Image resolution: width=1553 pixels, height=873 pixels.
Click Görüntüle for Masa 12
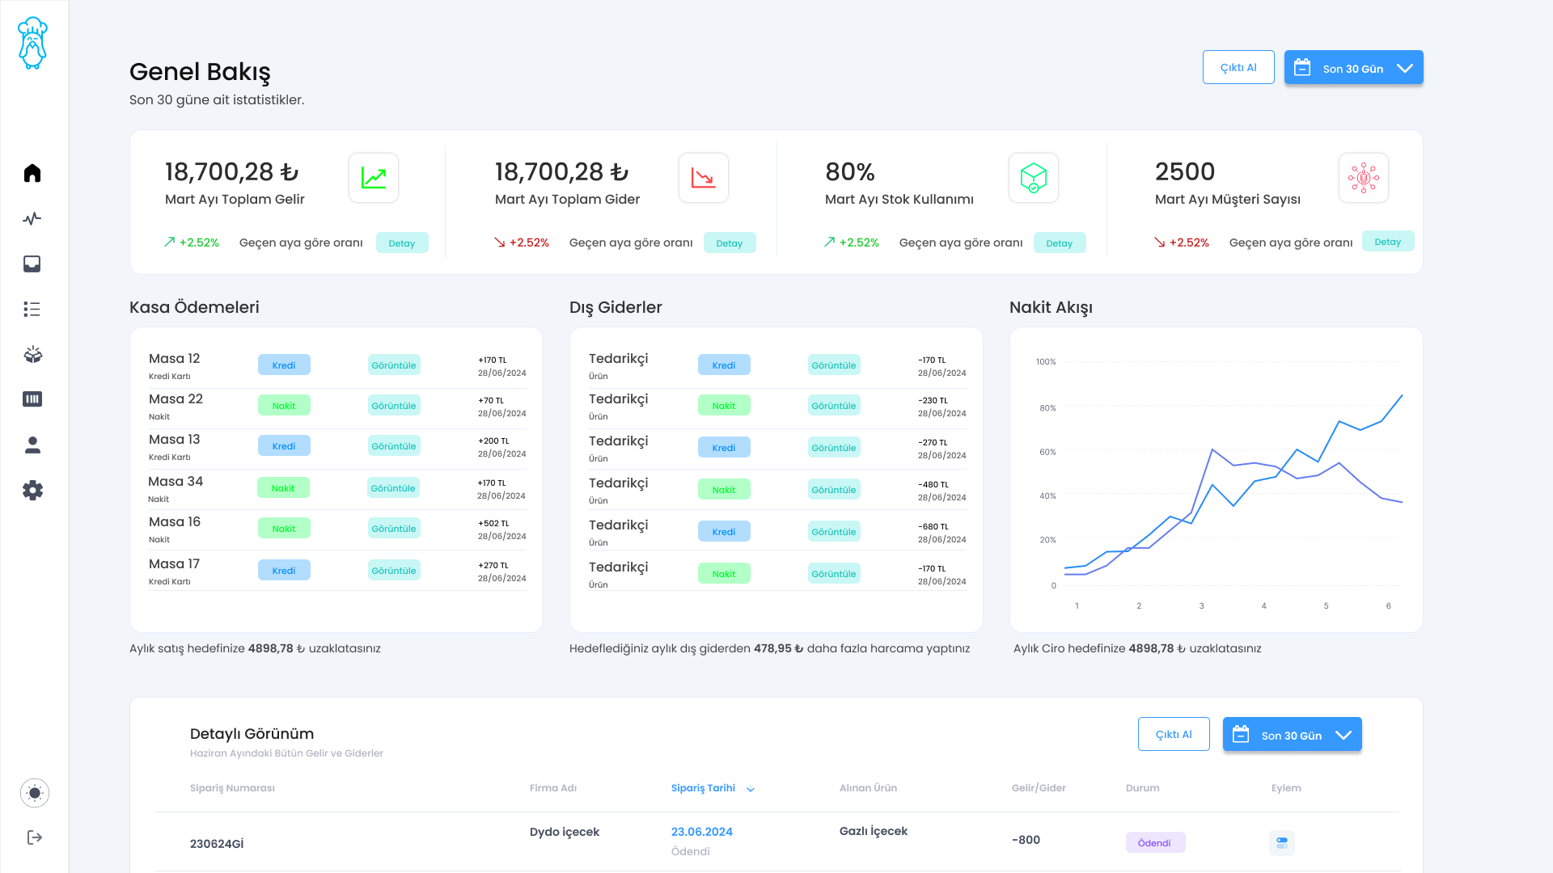(394, 365)
